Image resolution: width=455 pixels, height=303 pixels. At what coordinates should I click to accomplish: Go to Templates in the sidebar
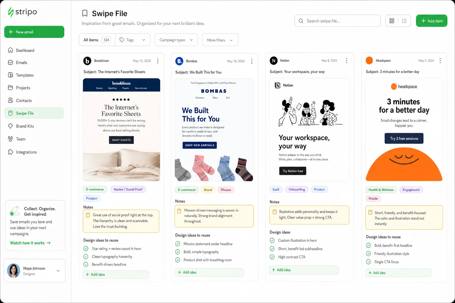tap(34, 75)
